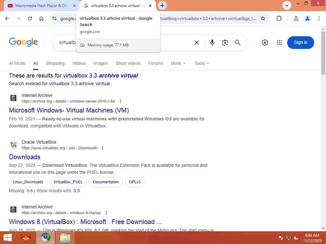Image resolution: width=326 pixels, height=244 pixels.
Task: Open the VirtualBox Downloads result
Action: [25, 157]
